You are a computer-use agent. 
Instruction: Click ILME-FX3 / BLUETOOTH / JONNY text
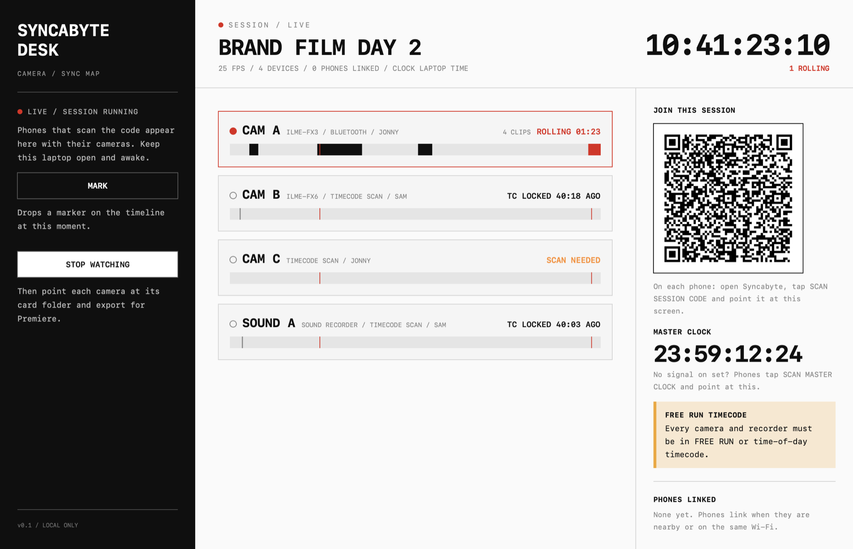pos(342,132)
